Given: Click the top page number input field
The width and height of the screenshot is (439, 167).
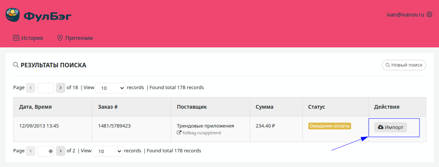Looking at the screenshot, I should [45, 88].
